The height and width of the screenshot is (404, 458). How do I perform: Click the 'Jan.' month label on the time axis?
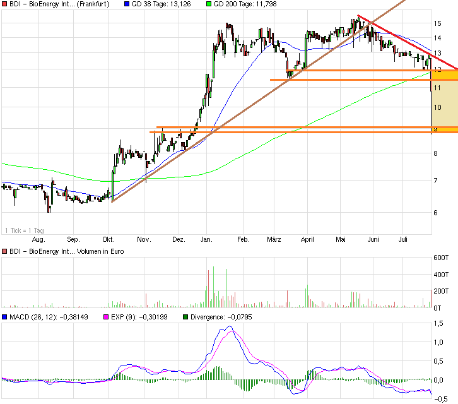pyautogui.click(x=207, y=240)
